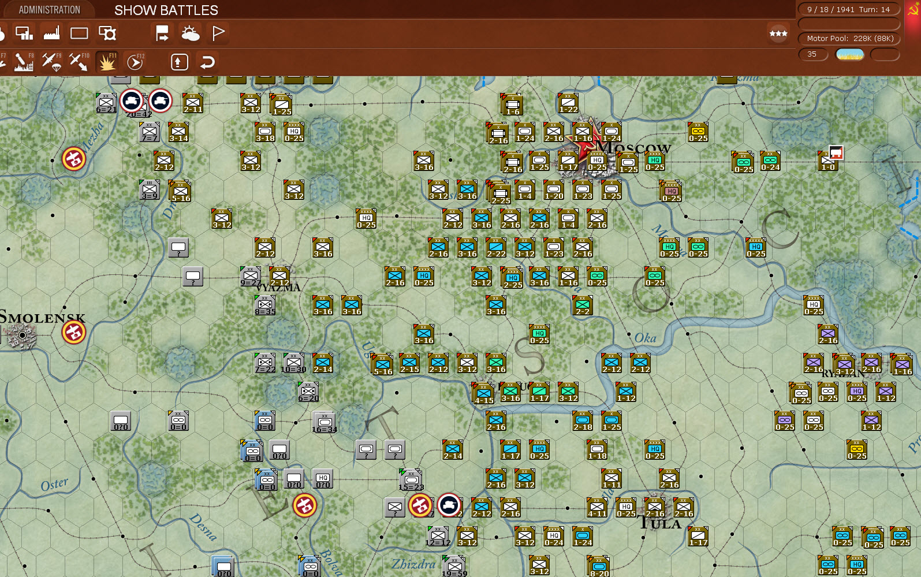Select the Soviet 2-22 blue counter
The image size is (921, 577).
(496, 248)
